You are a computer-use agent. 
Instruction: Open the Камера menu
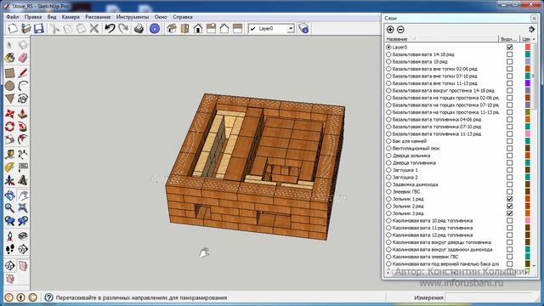pos(71,17)
